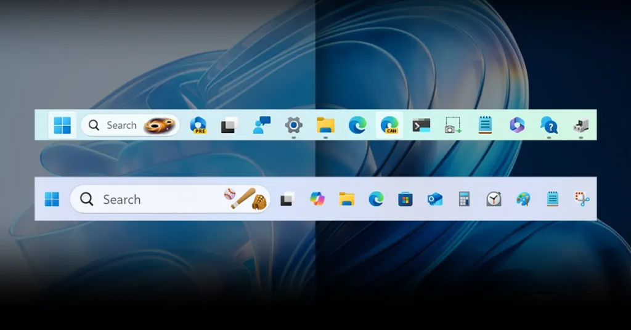This screenshot has width=631, height=330.
Task: Launch the colorful Copilot icon
Action: [x=317, y=199]
